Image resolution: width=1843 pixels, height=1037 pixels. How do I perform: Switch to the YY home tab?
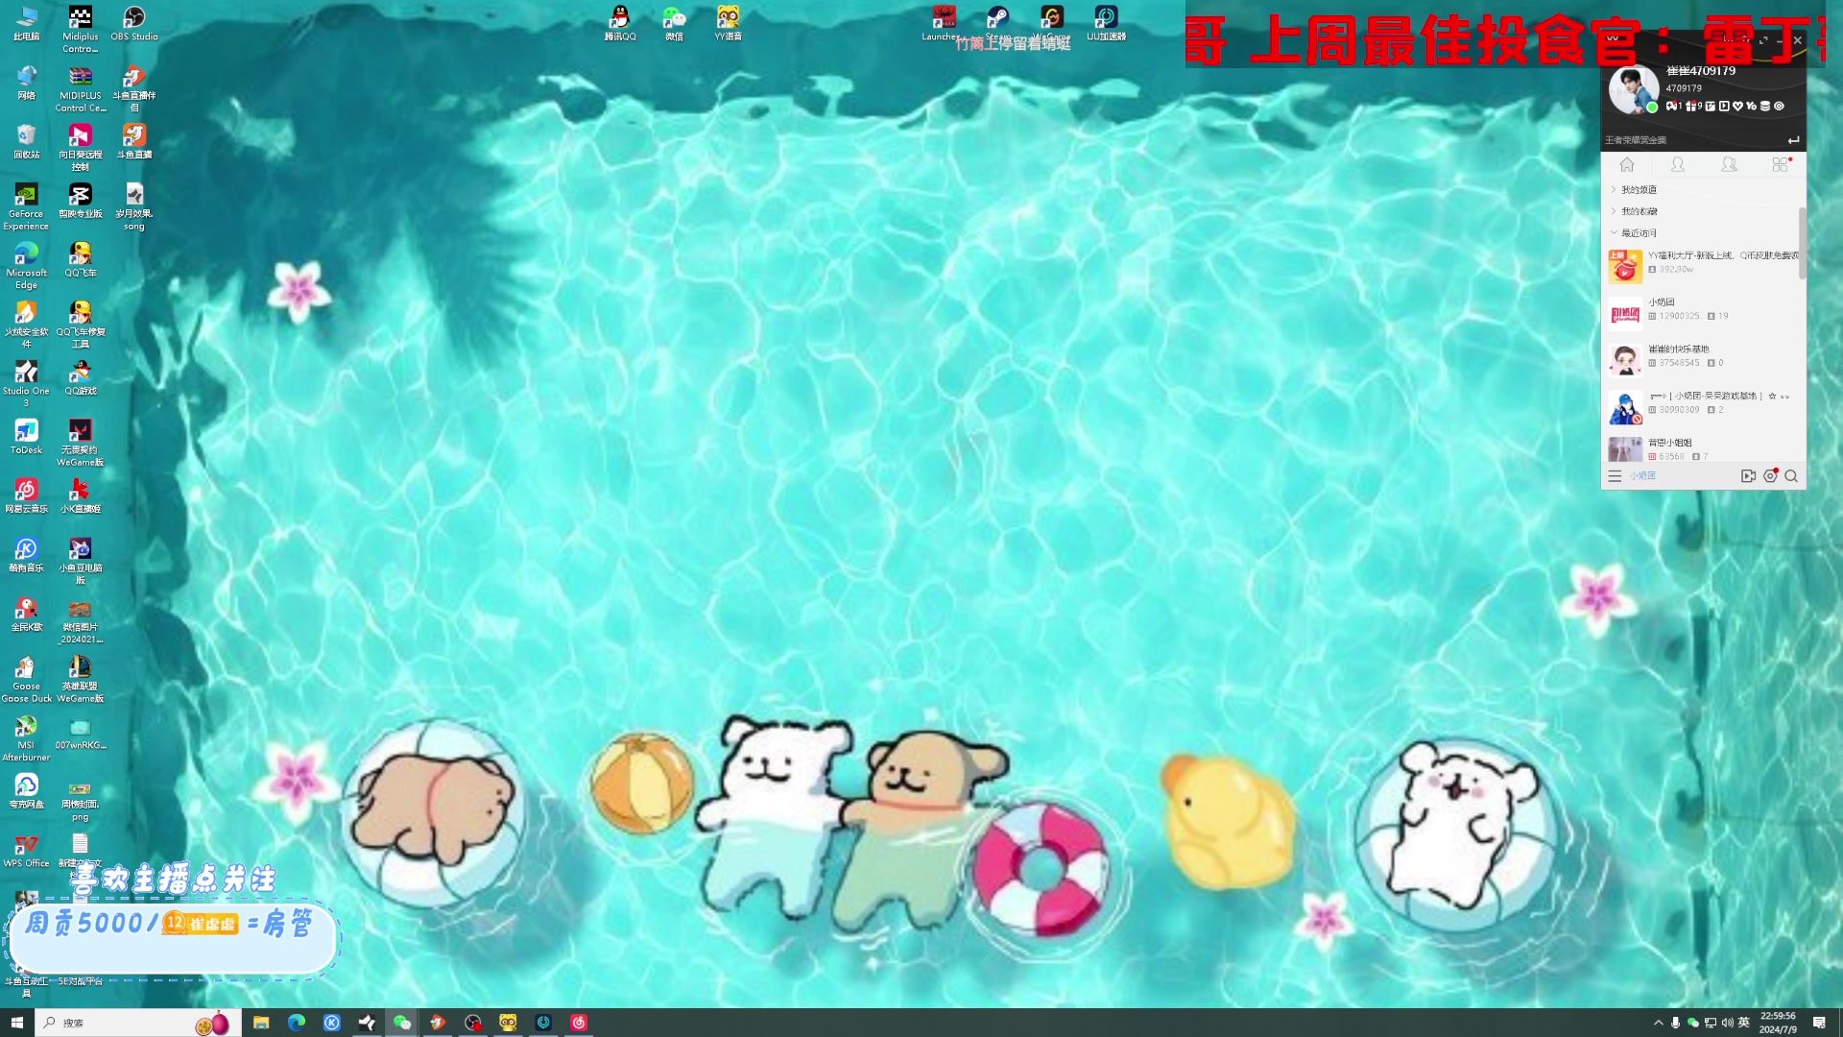1627,165
